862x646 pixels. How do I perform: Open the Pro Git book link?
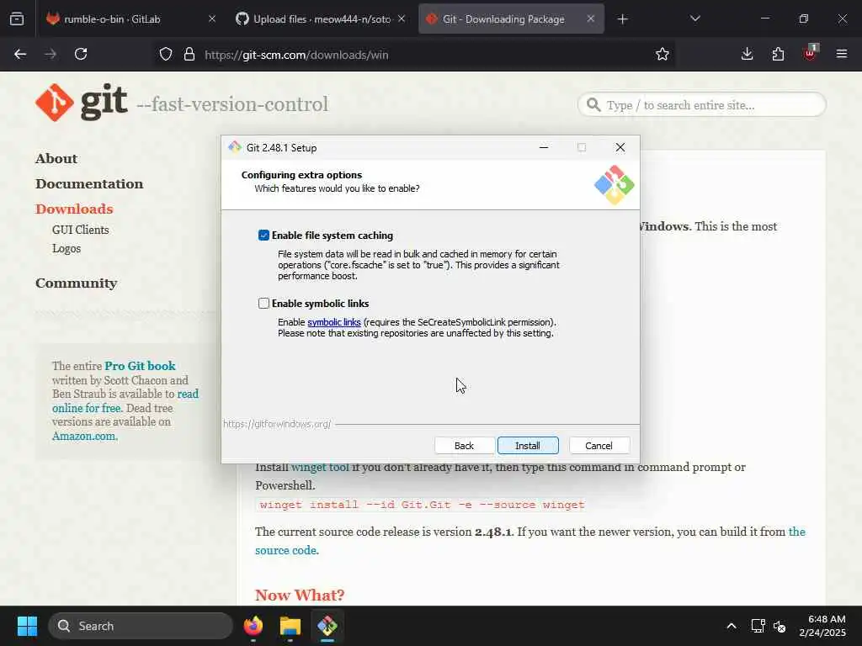tap(141, 366)
